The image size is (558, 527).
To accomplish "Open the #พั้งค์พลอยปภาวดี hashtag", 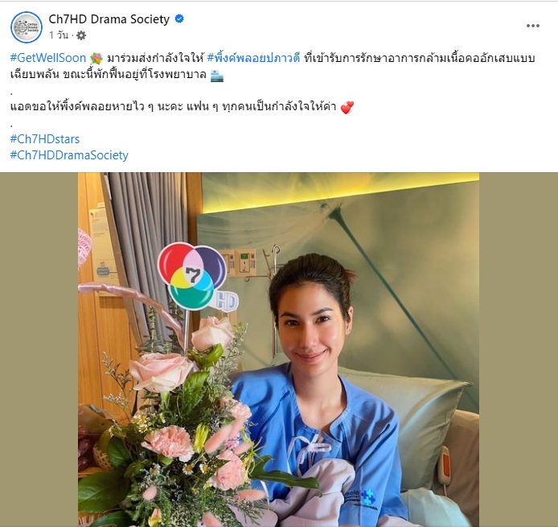I will click(253, 58).
